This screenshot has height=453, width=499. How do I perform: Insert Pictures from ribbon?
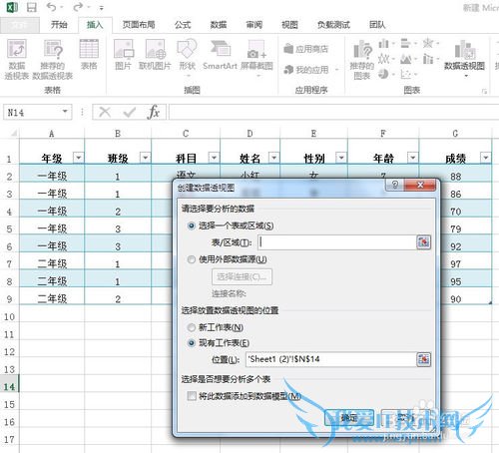(123, 54)
